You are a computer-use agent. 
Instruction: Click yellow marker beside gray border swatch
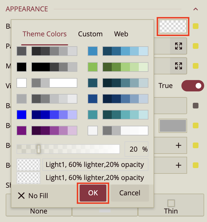(196, 125)
